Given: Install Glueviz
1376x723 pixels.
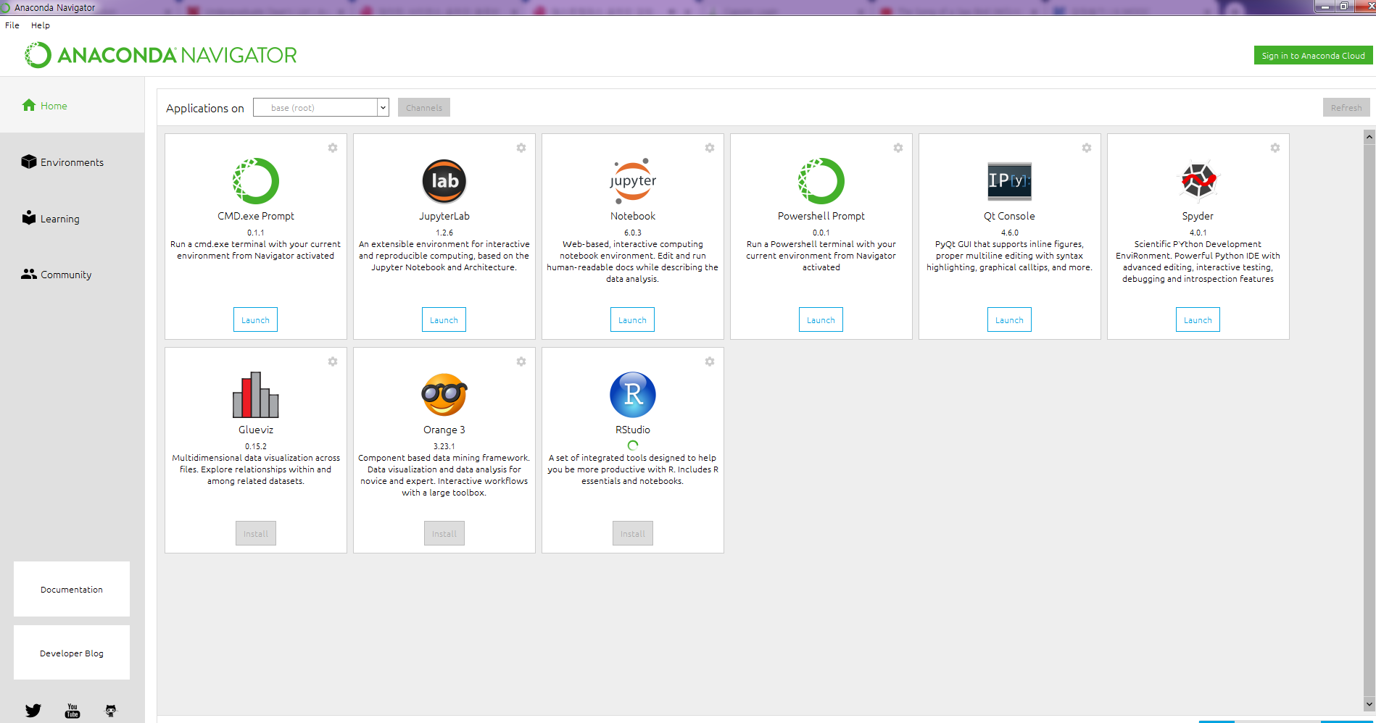Looking at the screenshot, I should point(256,533).
